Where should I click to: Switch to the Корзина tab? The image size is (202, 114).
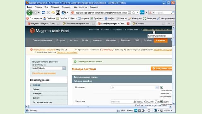pos(148,23)
